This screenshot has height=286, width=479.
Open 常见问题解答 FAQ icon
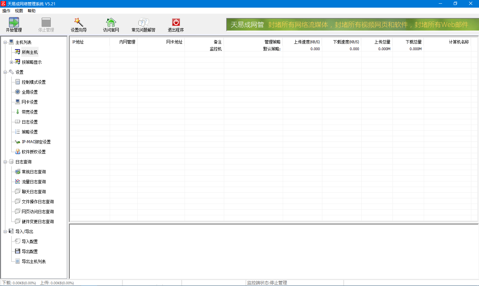143,22
